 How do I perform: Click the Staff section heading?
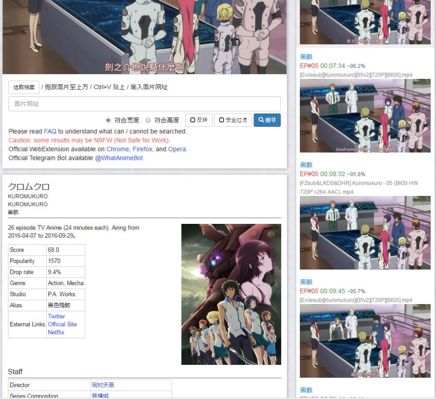[15, 372]
